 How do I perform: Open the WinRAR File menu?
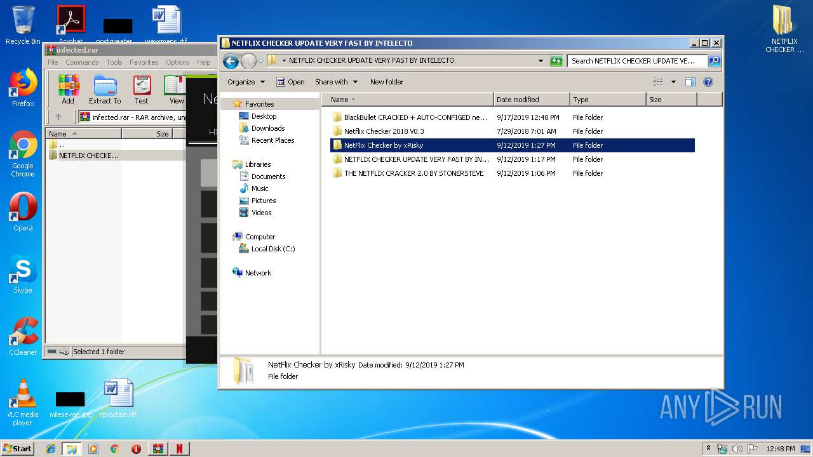53,62
